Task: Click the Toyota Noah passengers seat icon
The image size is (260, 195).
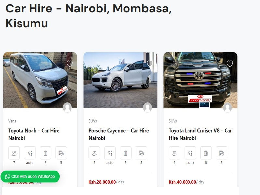Action: (14, 153)
